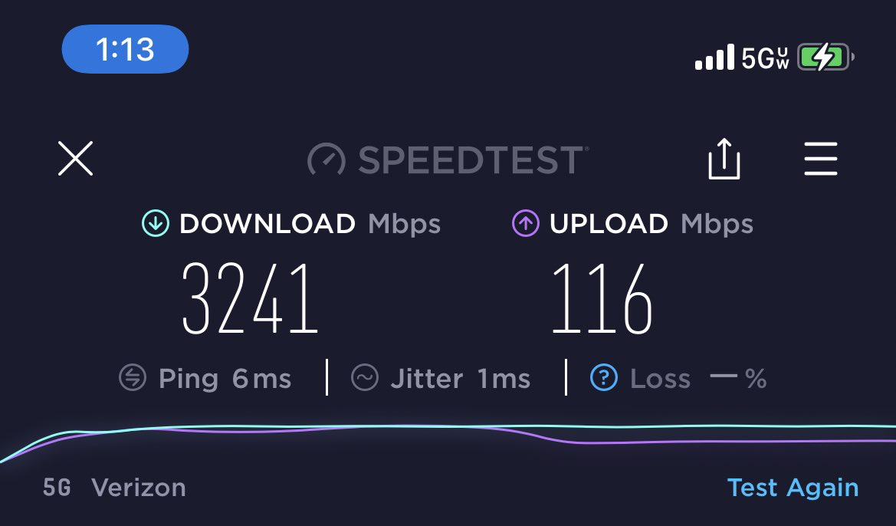Tap the cyan download line on the graph

pos(686,426)
